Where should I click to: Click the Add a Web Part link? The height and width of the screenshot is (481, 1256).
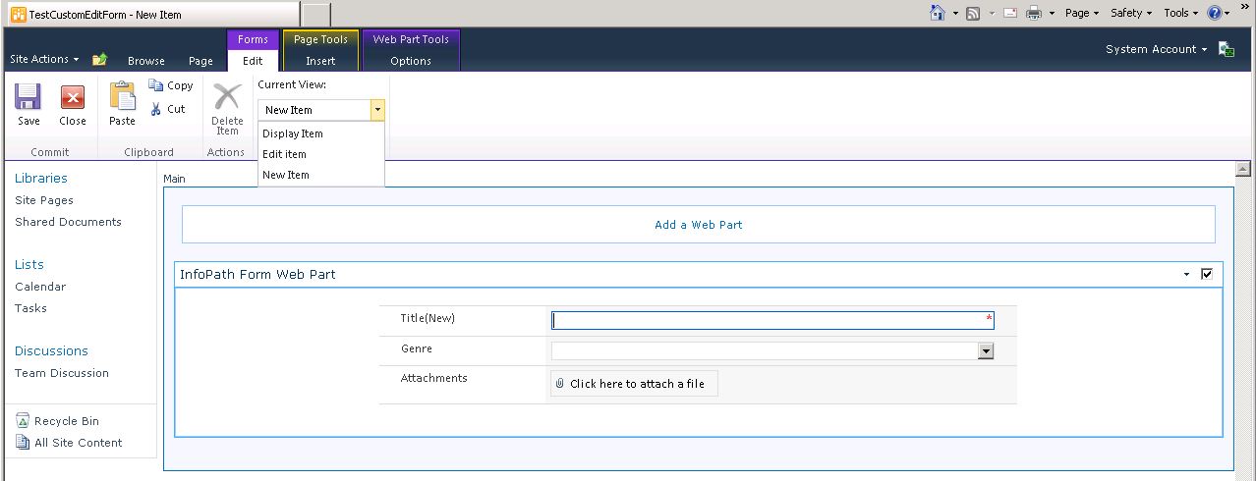pos(698,225)
